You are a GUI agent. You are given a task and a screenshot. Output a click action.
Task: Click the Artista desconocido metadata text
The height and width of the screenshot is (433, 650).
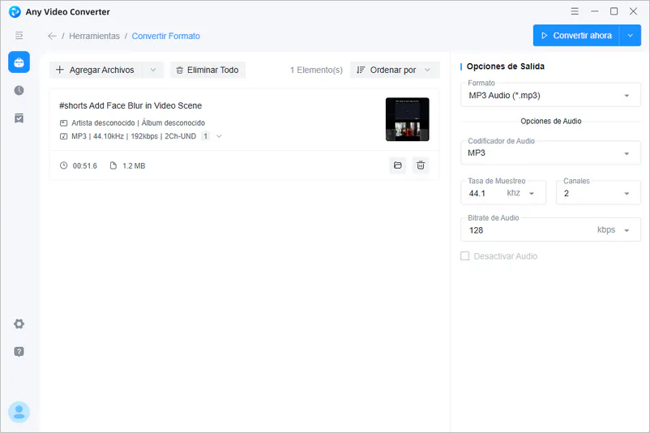point(138,123)
